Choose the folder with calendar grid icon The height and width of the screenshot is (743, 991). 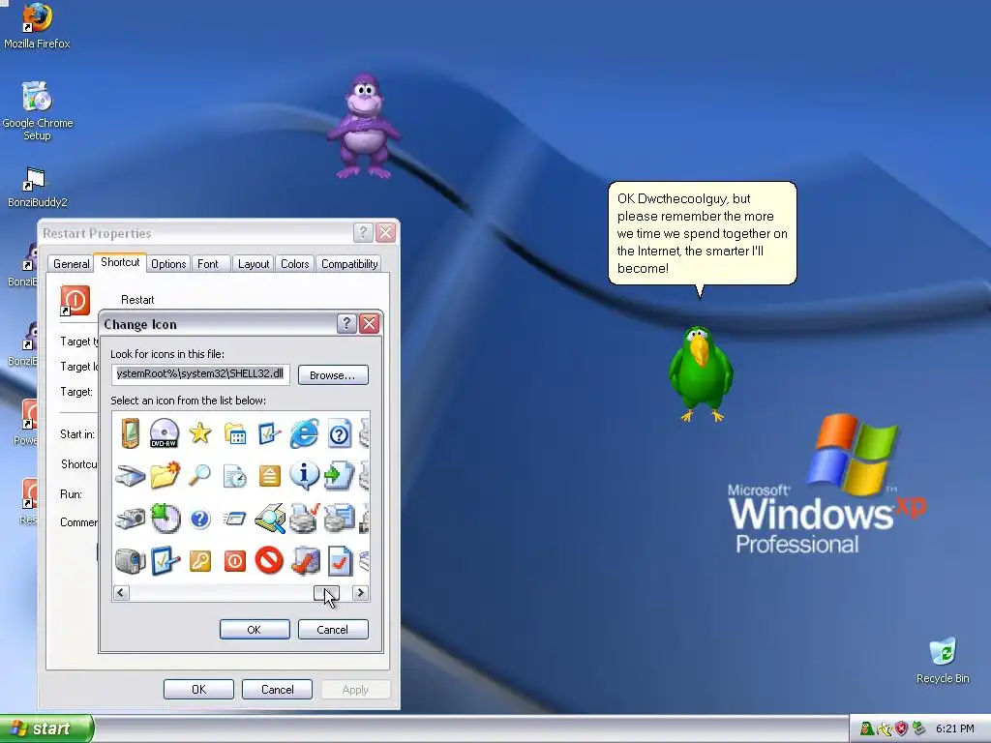click(x=235, y=434)
